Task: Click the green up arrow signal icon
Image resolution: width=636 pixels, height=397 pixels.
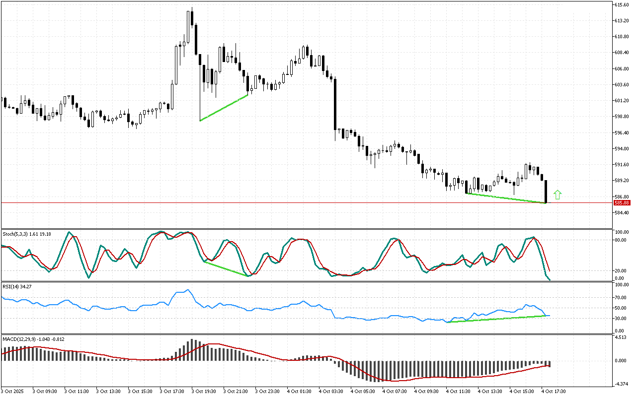Action: (557, 195)
